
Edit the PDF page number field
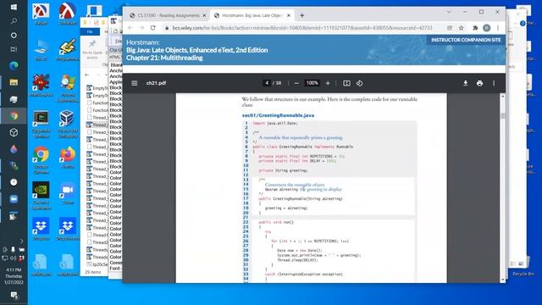click(267, 83)
